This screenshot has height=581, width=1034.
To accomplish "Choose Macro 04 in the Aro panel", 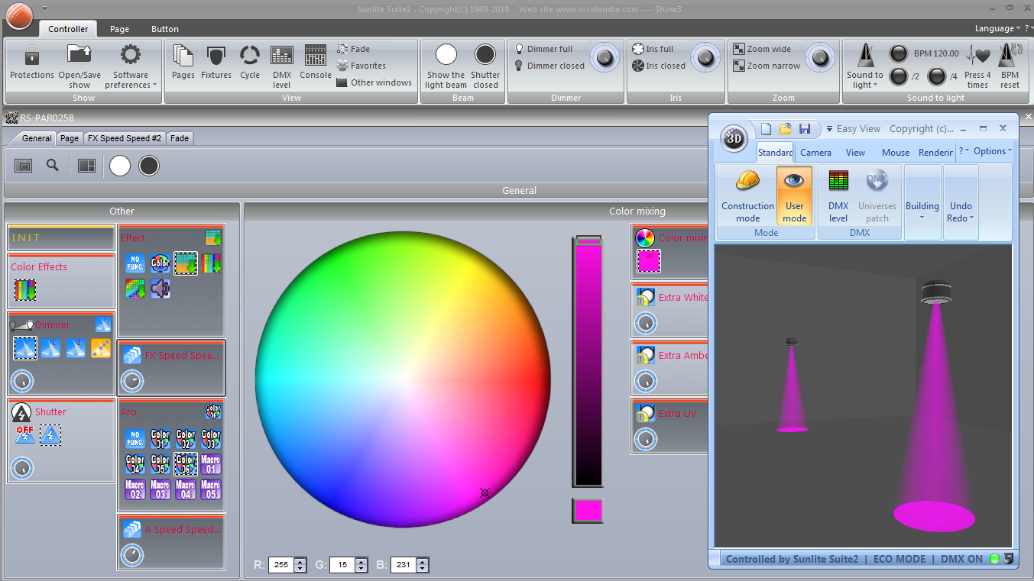I will click(x=185, y=489).
